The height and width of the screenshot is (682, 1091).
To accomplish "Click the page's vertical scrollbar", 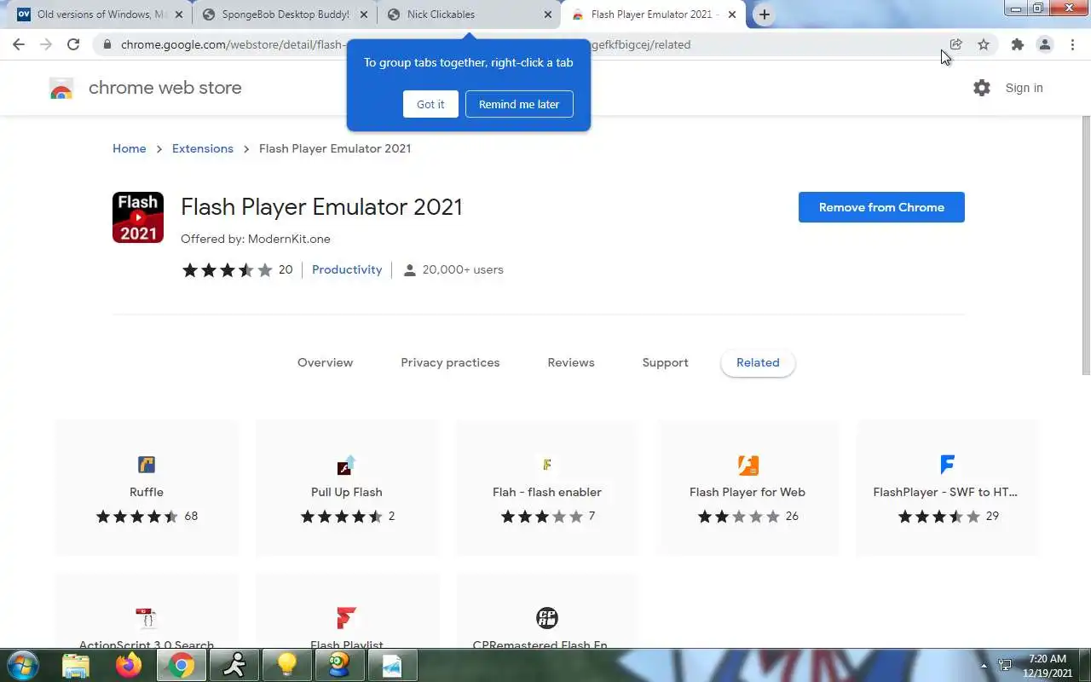I will tap(1085, 247).
